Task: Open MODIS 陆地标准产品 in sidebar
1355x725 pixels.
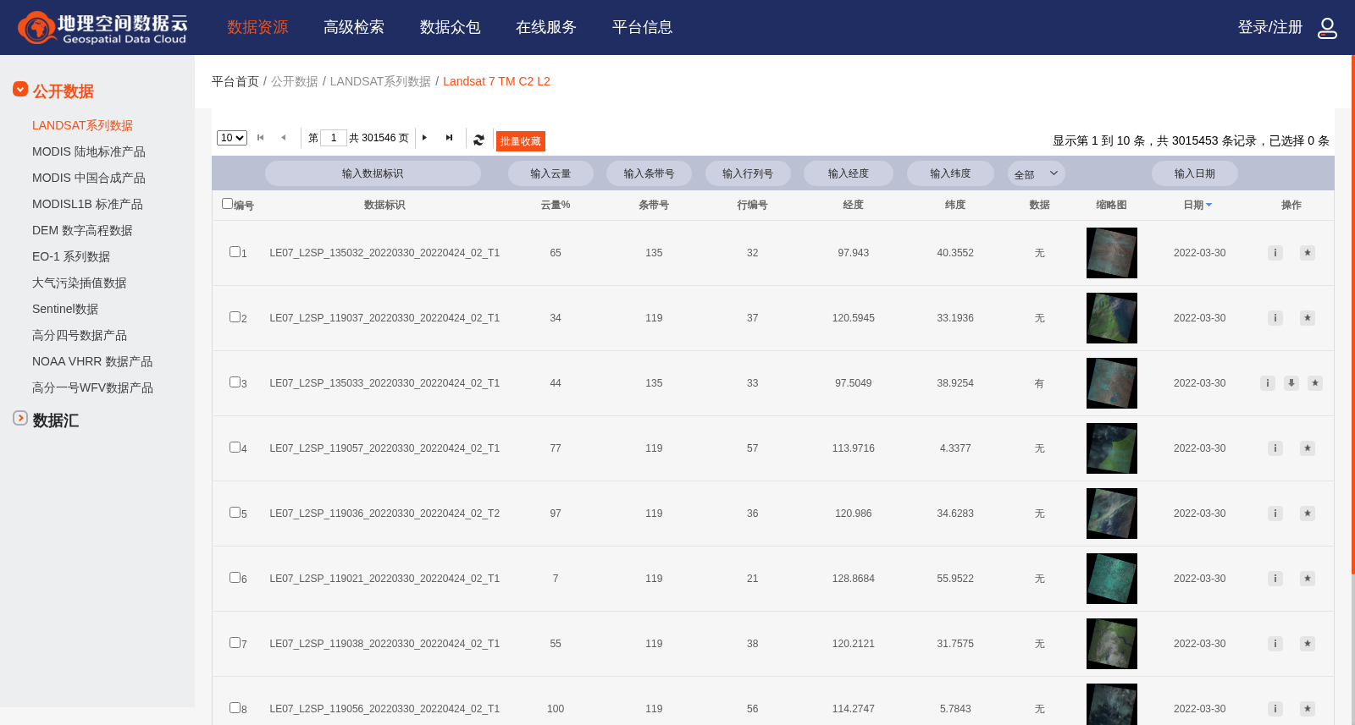Action: 89,151
